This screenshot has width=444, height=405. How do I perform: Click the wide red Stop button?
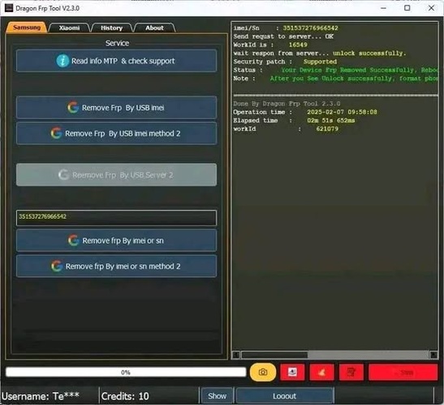(403, 372)
